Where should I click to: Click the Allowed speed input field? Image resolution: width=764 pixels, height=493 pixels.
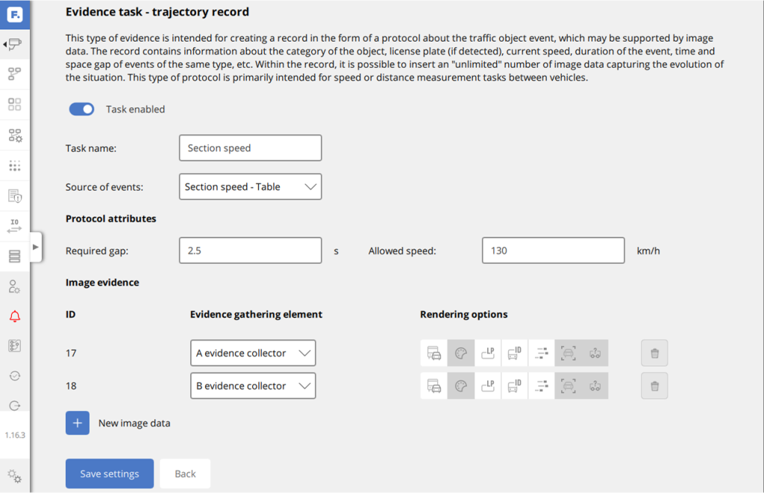tap(553, 251)
